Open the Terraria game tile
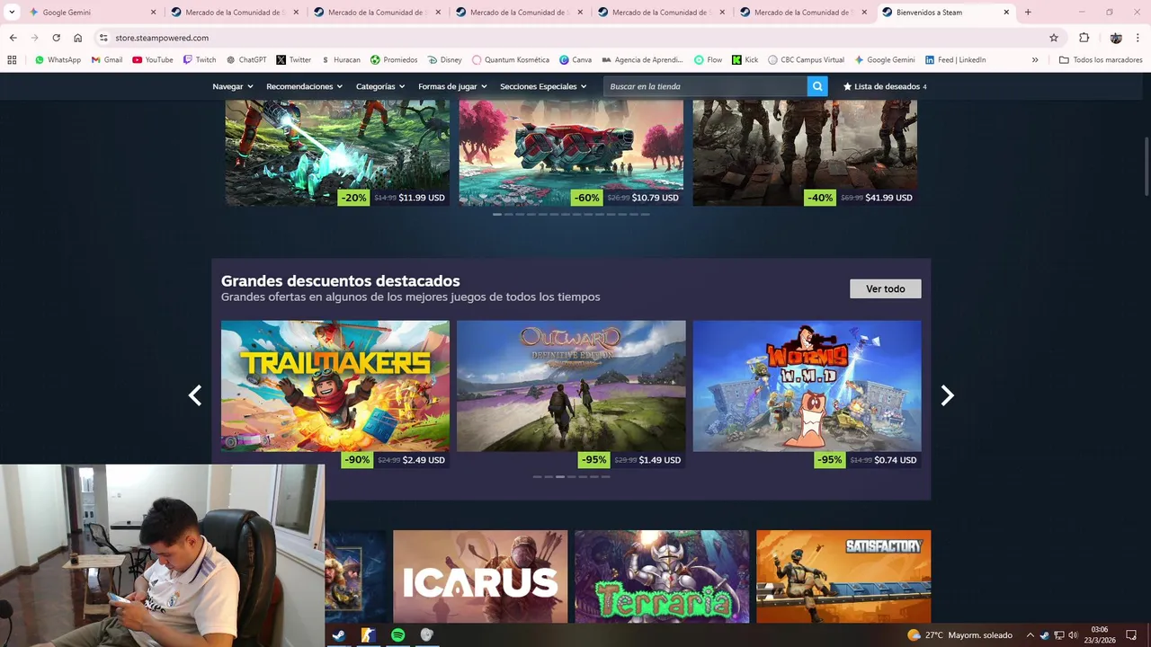Image resolution: width=1151 pixels, height=647 pixels. (x=662, y=576)
